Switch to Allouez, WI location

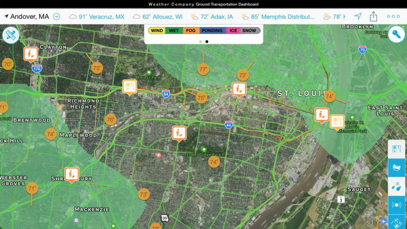tap(157, 17)
